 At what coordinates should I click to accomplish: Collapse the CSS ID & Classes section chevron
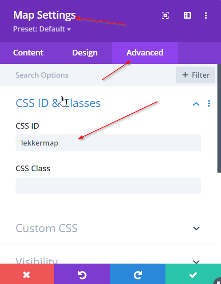[x=197, y=104]
